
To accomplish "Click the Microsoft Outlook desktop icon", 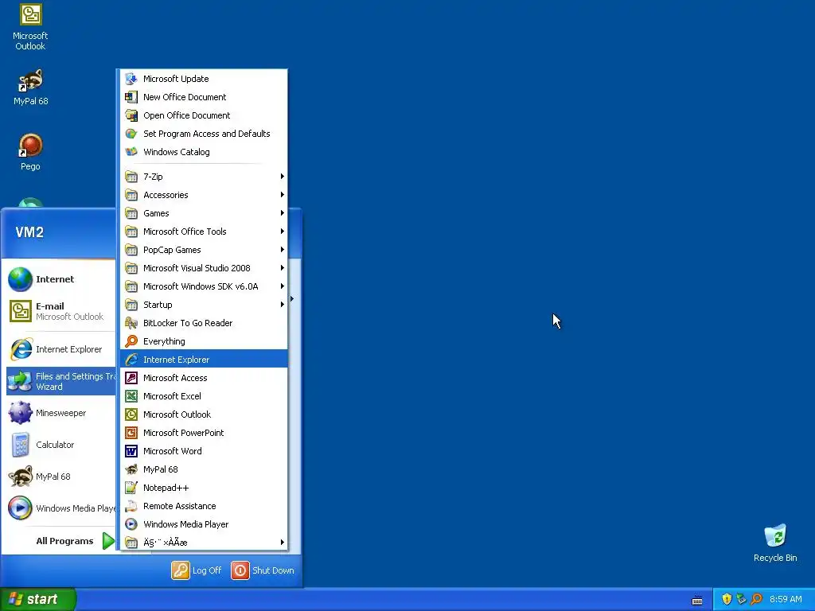I will click(x=31, y=27).
